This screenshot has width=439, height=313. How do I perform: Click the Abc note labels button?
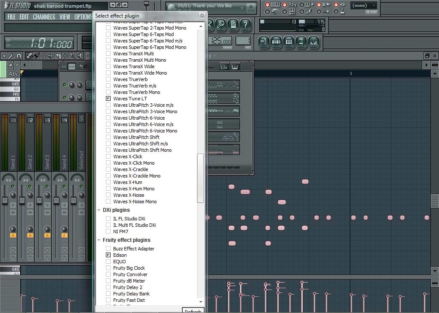pos(13,74)
